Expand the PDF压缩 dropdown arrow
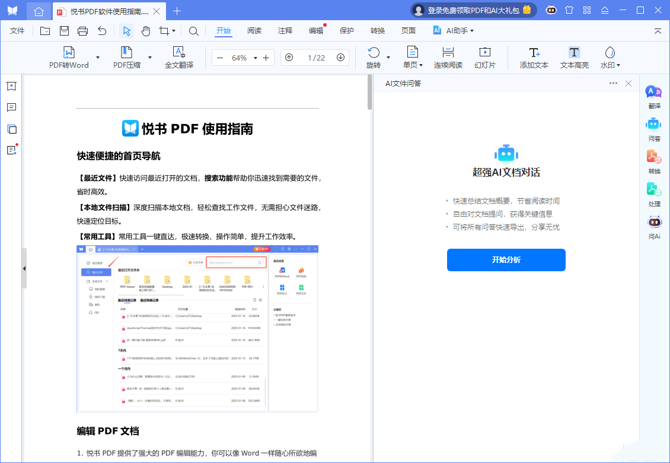This screenshot has height=463, width=670. pos(150,58)
